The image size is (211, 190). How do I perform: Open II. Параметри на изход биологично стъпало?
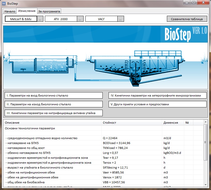53,104
